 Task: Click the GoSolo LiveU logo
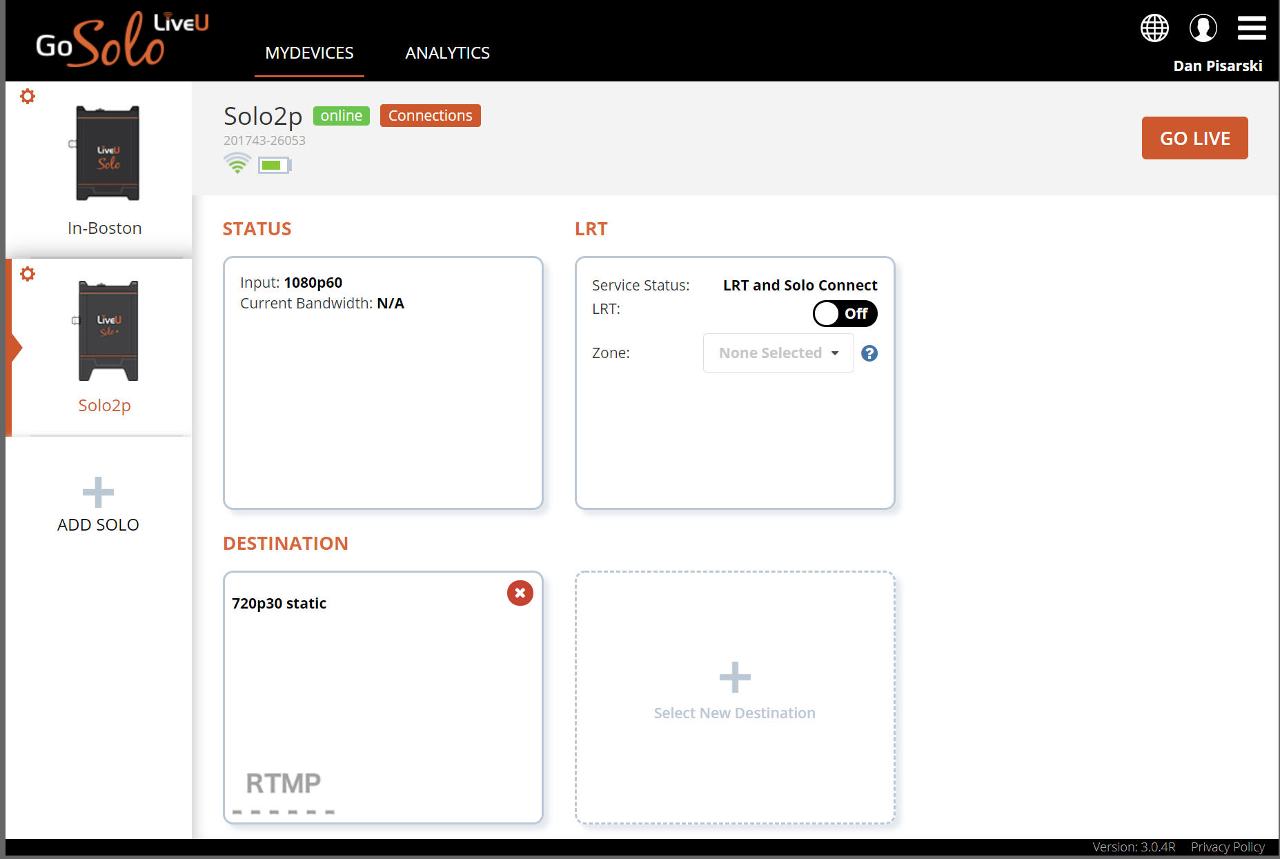(x=122, y=40)
